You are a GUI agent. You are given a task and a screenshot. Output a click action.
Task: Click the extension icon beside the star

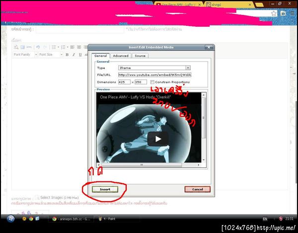(283, 13)
